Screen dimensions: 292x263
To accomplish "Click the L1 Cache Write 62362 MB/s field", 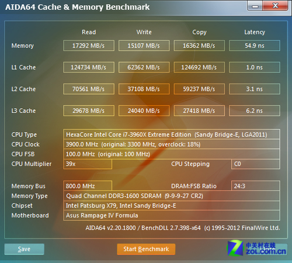I will pos(144,67).
